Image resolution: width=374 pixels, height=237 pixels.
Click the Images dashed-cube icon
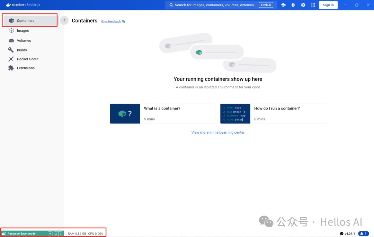click(x=11, y=31)
